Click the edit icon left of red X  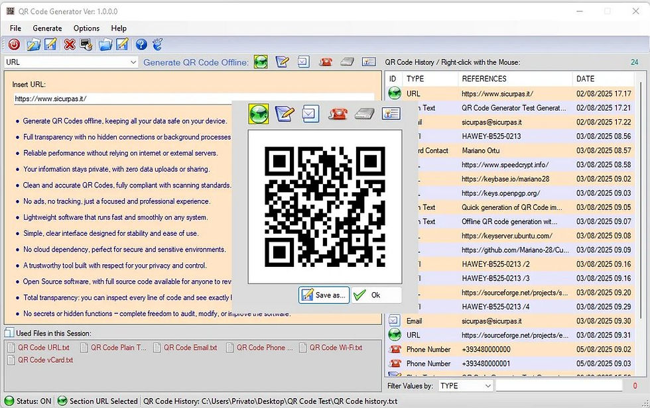point(50,44)
